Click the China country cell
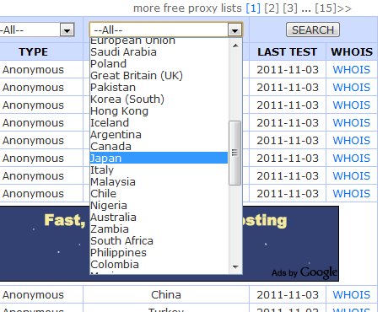 (166, 295)
